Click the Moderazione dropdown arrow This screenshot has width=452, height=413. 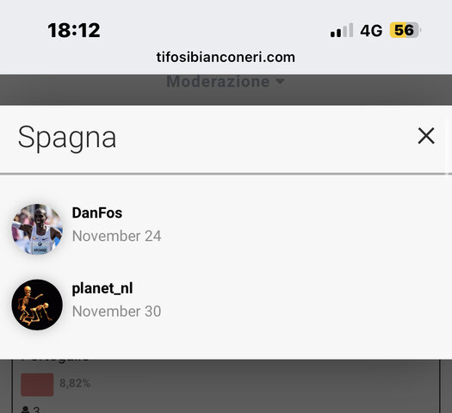(x=280, y=82)
